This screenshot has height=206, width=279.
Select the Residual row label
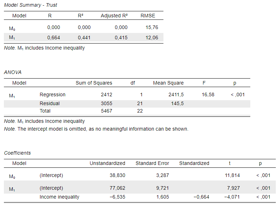pyautogui.click(x=50, y=103)
